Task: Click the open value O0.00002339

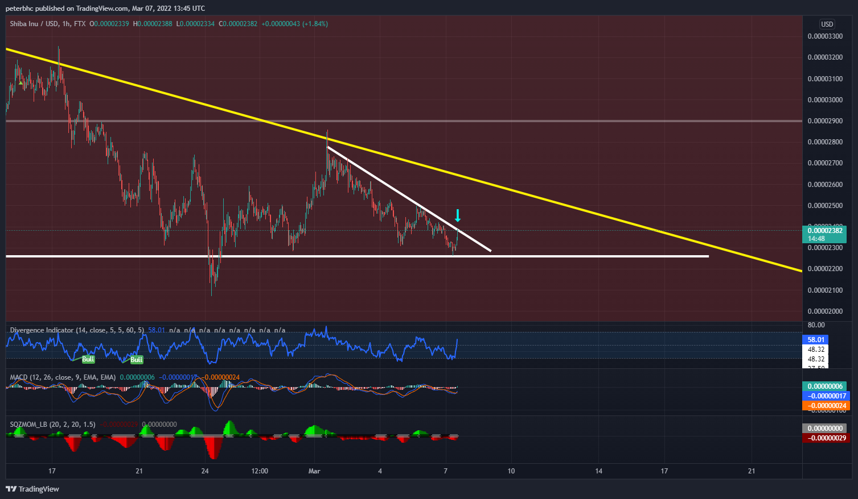Action: point(109,24)
